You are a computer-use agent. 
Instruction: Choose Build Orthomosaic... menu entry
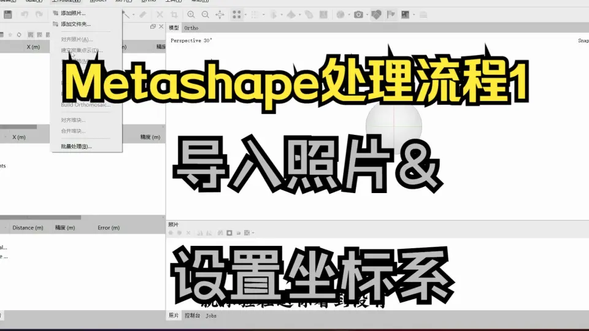click(x=86, y=105)
